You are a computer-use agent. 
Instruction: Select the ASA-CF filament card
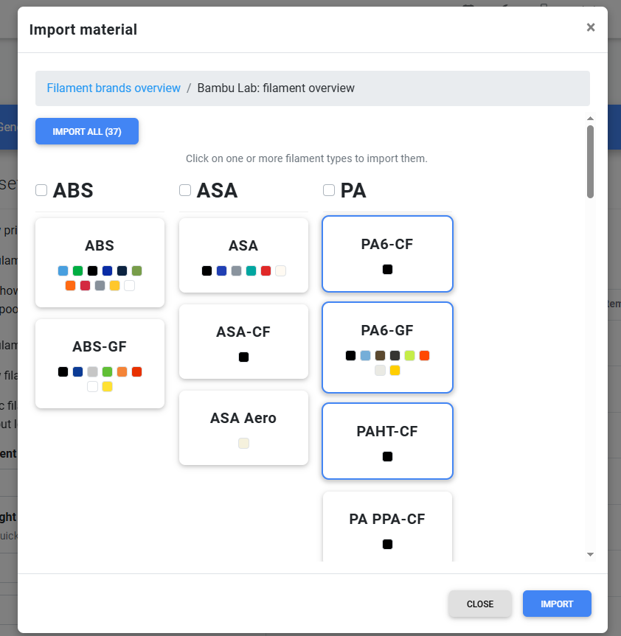click(x=243, y=341)
